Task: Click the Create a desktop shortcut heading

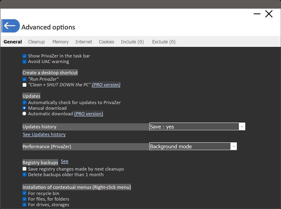Action: click(50, 73)
